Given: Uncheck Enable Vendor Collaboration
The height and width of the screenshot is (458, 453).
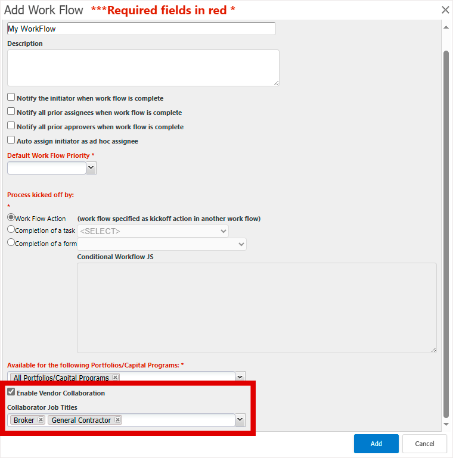Looking at the screenshot, I should point(11,392).
